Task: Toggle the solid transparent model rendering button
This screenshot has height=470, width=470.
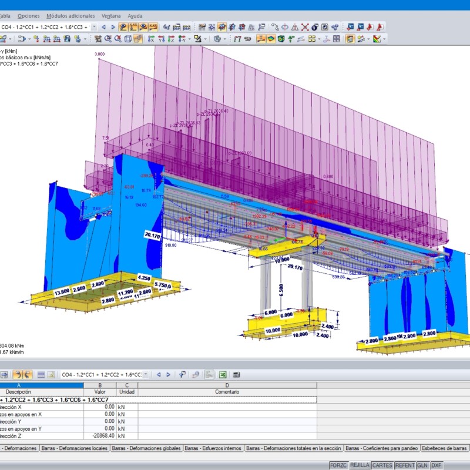Action: (137, 39)
